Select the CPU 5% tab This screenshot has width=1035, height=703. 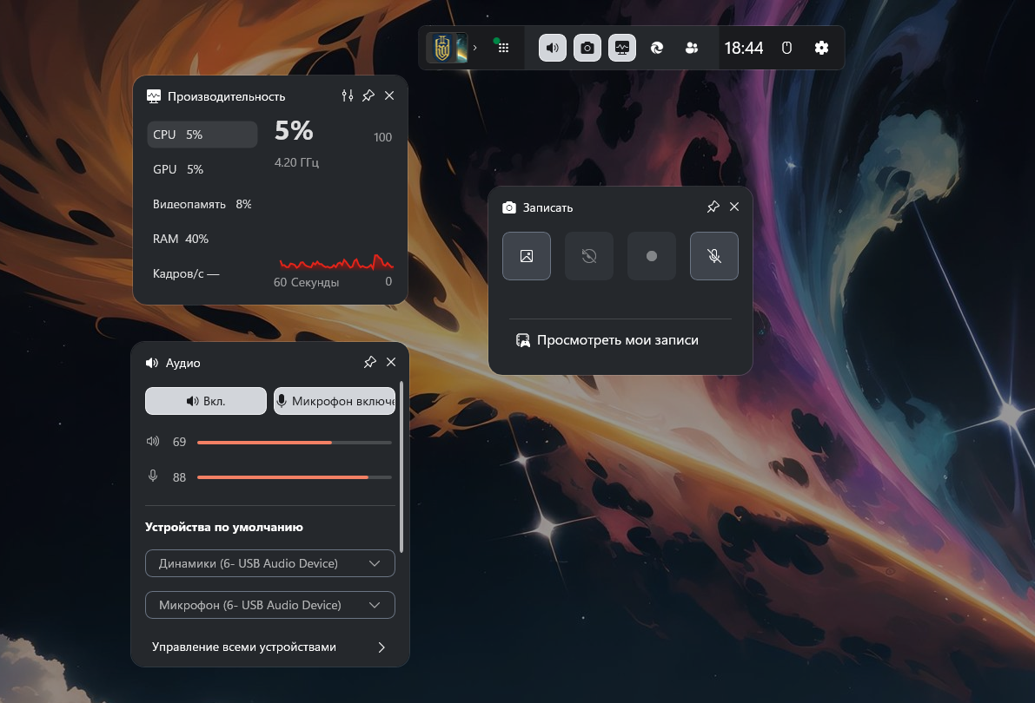(202, 135)
